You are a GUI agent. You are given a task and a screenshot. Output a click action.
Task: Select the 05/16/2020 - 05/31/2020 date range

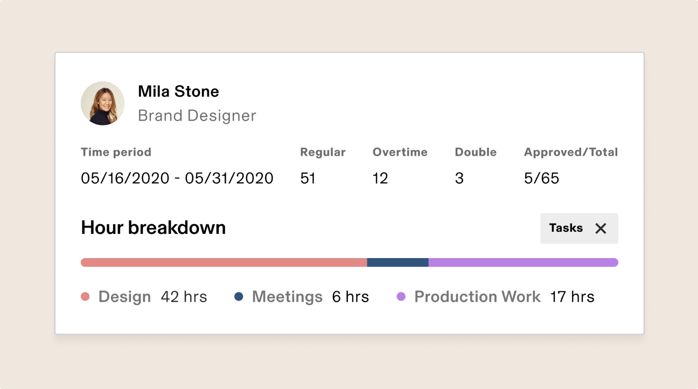(177, 178)
